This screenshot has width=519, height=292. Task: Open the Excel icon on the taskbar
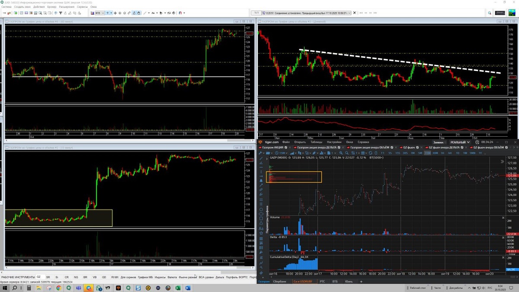(x=178, y=288)
